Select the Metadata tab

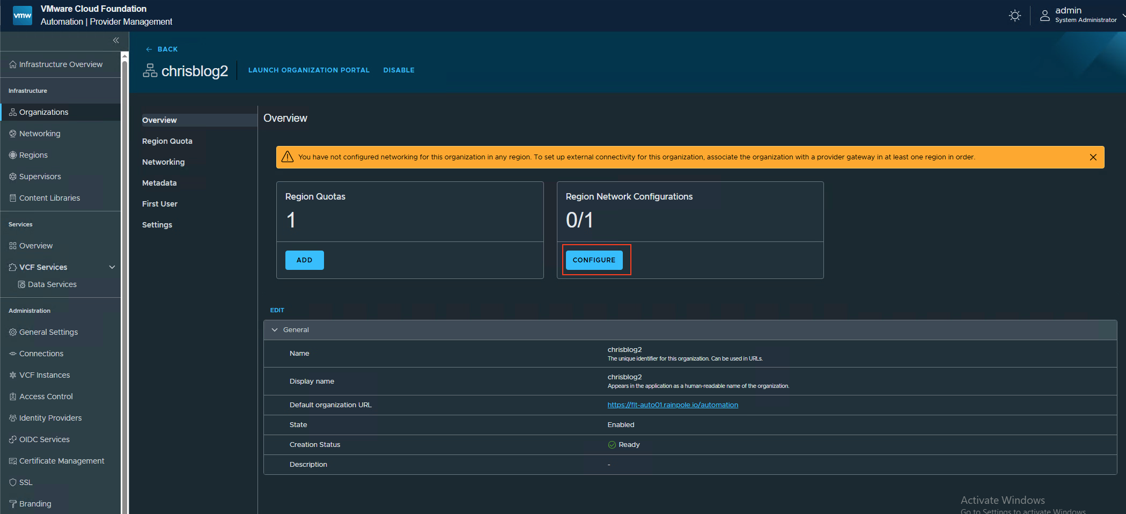tap(159, 183)
